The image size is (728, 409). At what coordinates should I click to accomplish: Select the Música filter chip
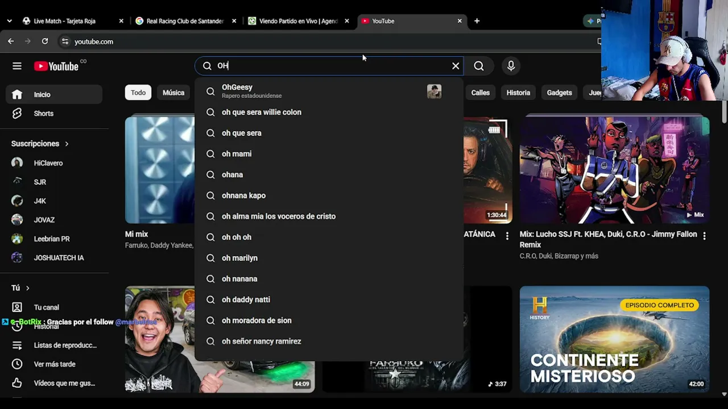click(x=173, y=93)
